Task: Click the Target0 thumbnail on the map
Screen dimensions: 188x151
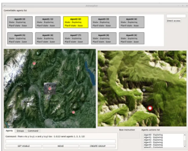Action: coord(50,89)
